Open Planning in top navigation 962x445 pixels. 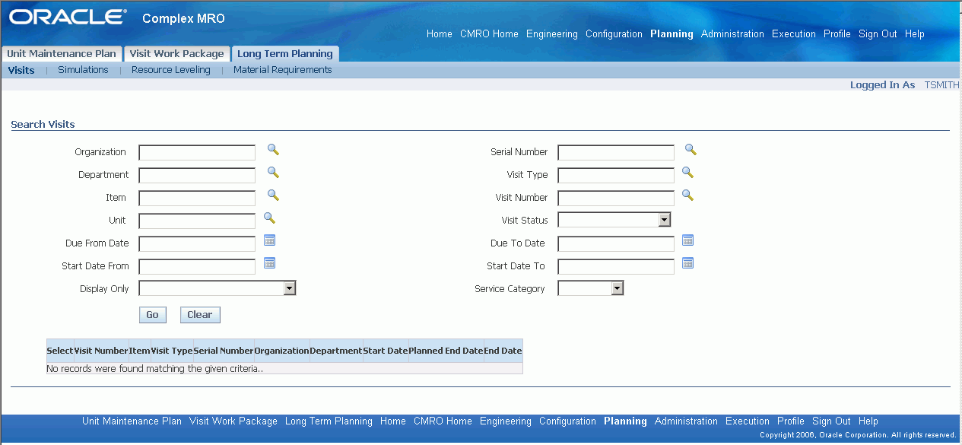(x=671, y=34)
